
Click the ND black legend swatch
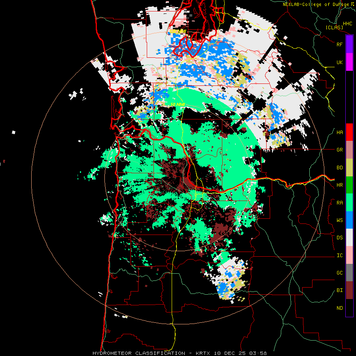point(349,308)
